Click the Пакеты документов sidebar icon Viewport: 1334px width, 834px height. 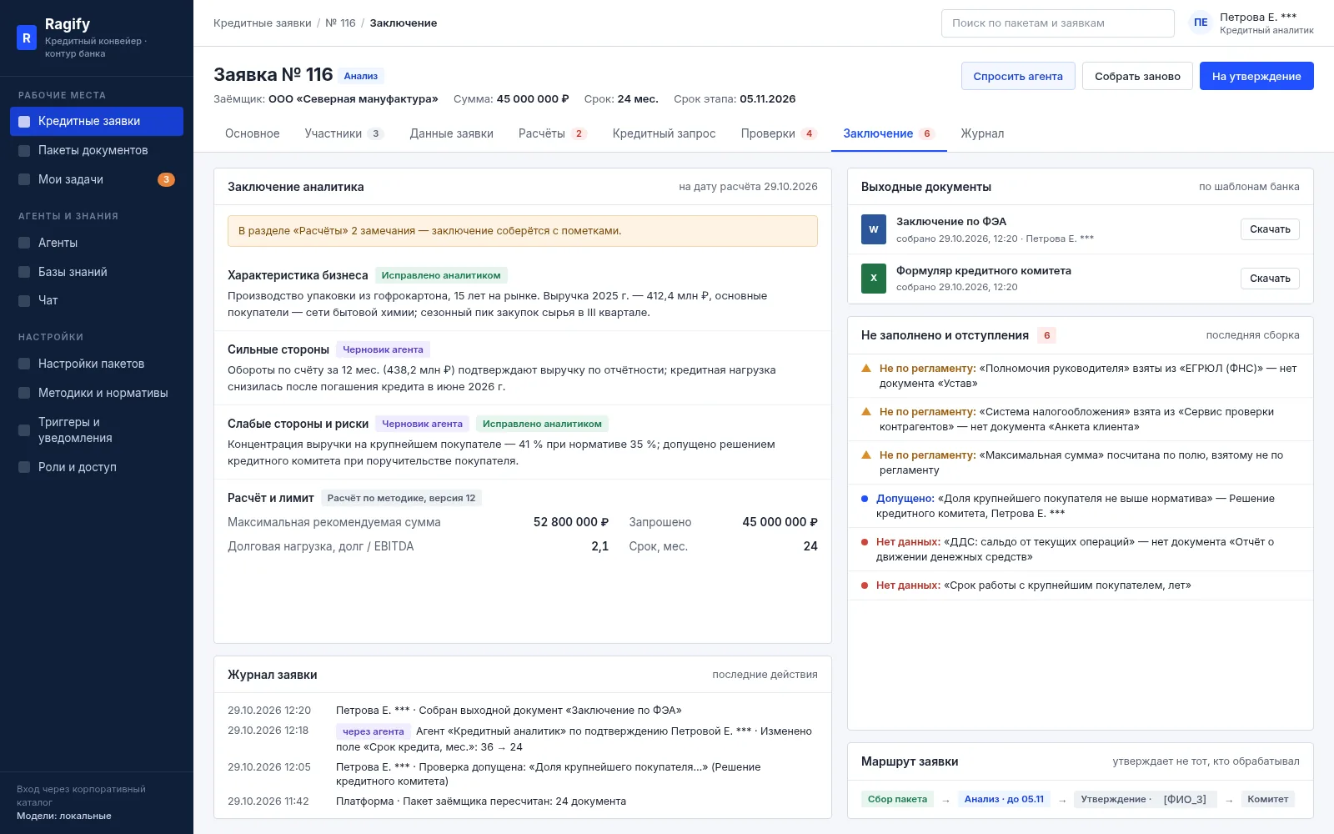click(x=24, y=151)
